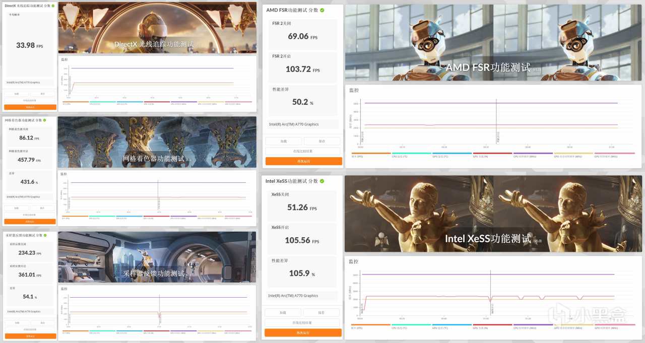The height and width of the screenshot is (343, 645).
Task: Toggle 帧率 (FPS) legend in Intel XeSS chart
Action: click(x=371, y=326)
